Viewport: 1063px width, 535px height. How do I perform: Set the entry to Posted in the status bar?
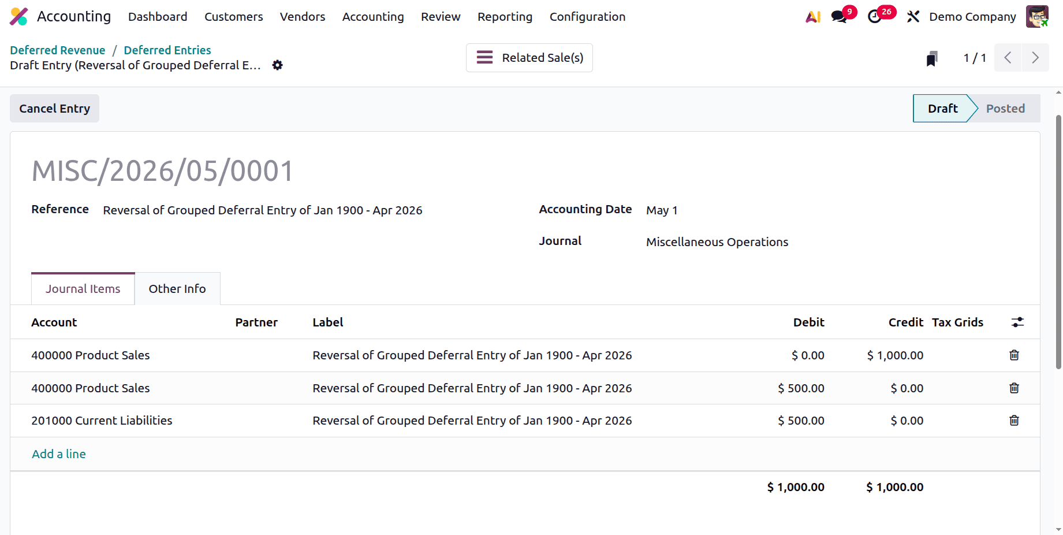[1006, 108]
